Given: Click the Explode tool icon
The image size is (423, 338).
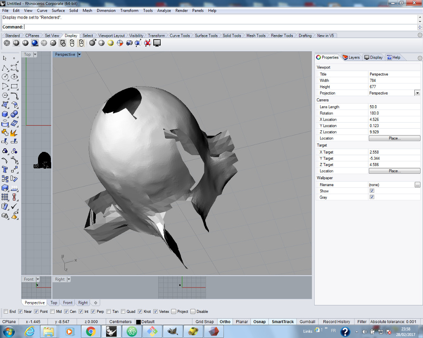Looking at the screenshot, I should coord(14,133).
